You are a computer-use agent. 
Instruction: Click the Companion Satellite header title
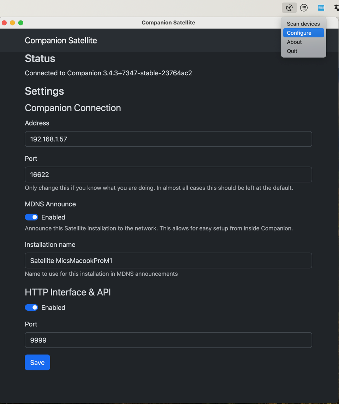point(61,40)
